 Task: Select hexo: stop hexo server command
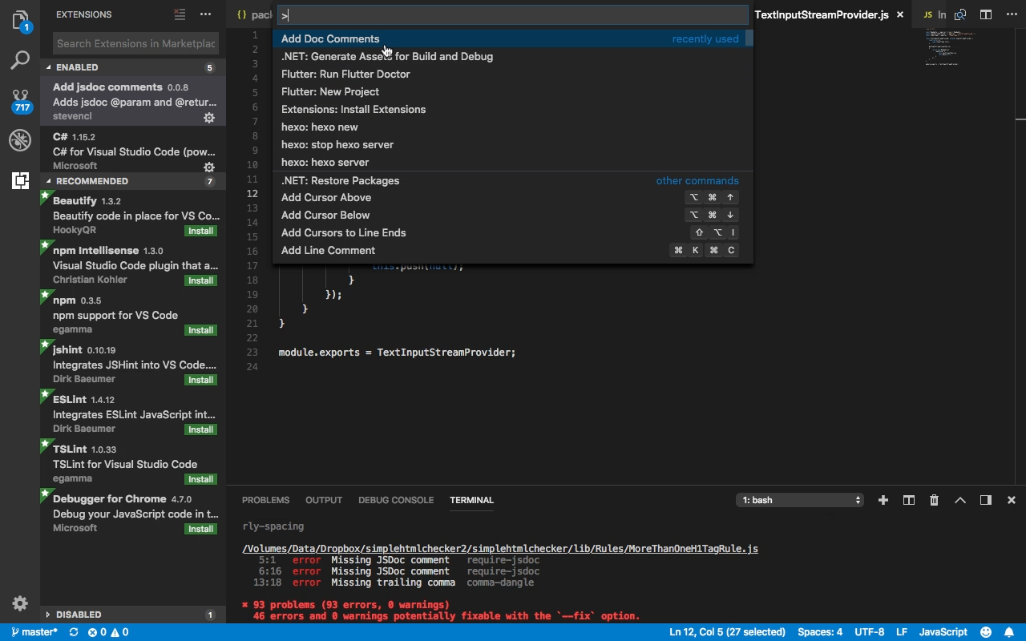point(513,144)
